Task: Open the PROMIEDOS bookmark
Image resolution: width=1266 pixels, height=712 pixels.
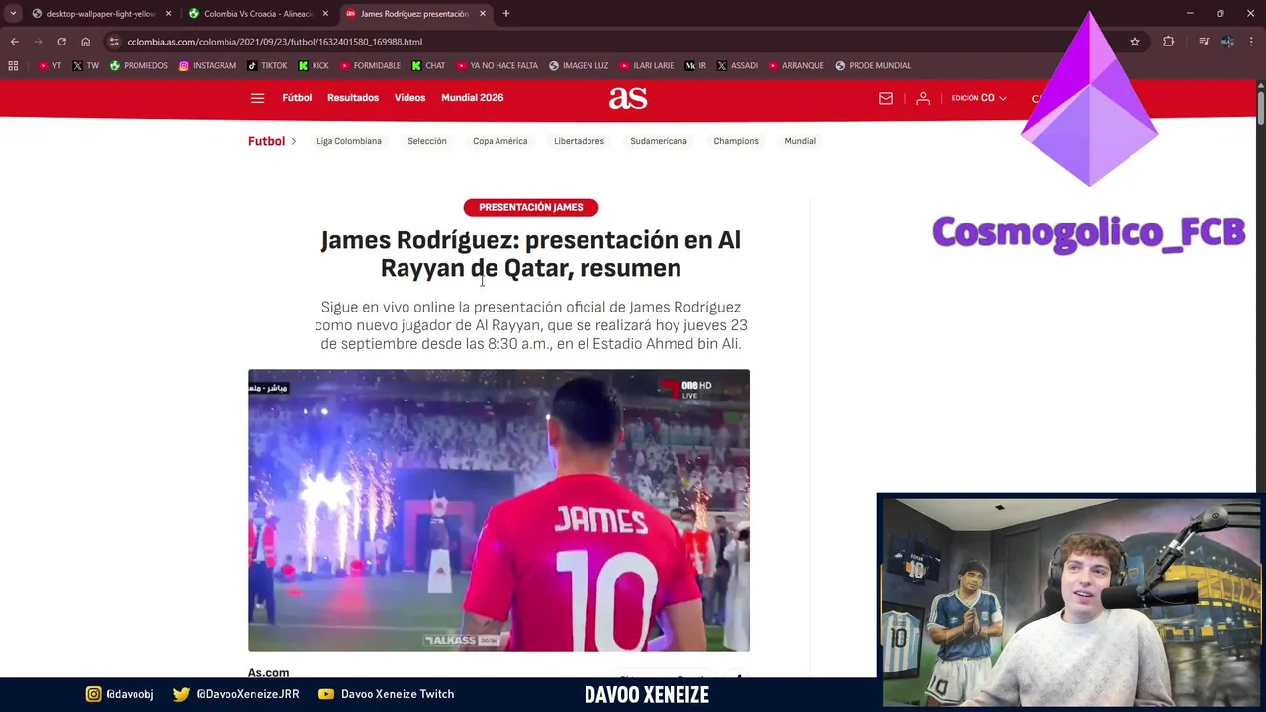Action: pos(138,66)
